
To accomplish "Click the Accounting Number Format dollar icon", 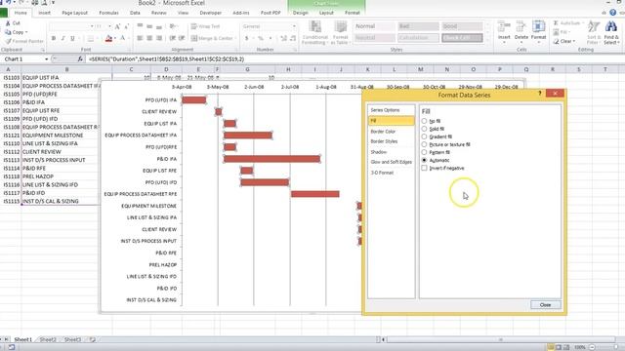I will (247, 39).
